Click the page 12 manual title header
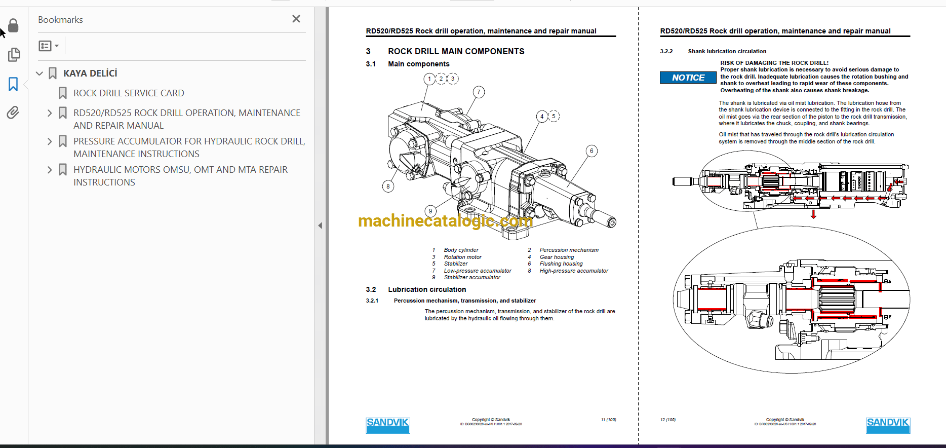This screenshot has height=448, width=946. pyautogui.click(x=775, y=31)
